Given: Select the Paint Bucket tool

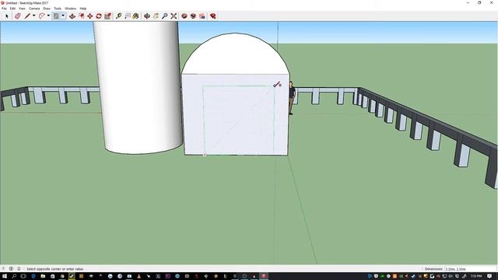Looking at the screenshot, I should 136,16.
